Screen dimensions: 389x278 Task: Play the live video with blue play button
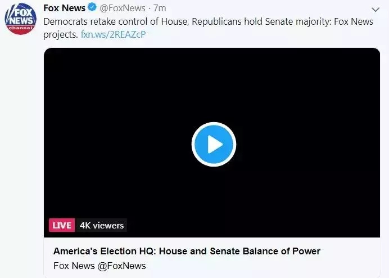click(214, 144)
